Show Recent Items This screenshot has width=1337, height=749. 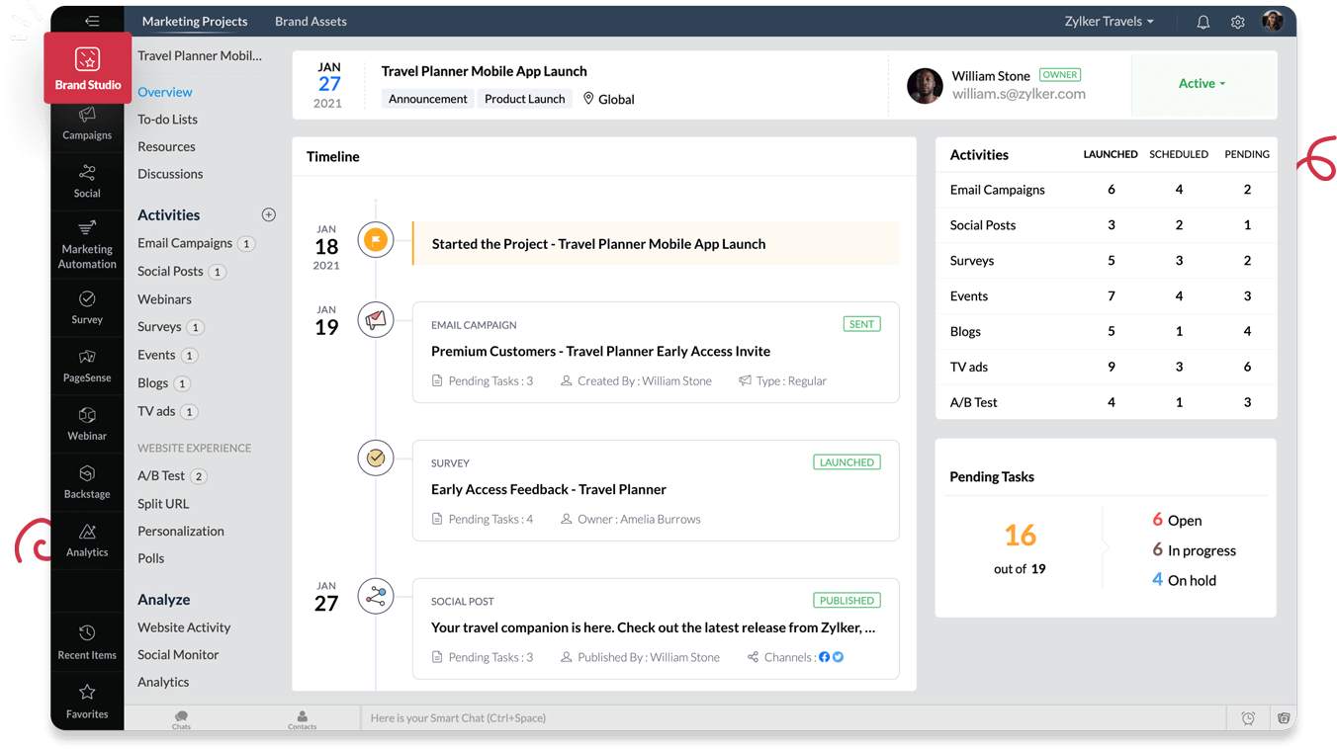tap(87, 642)
